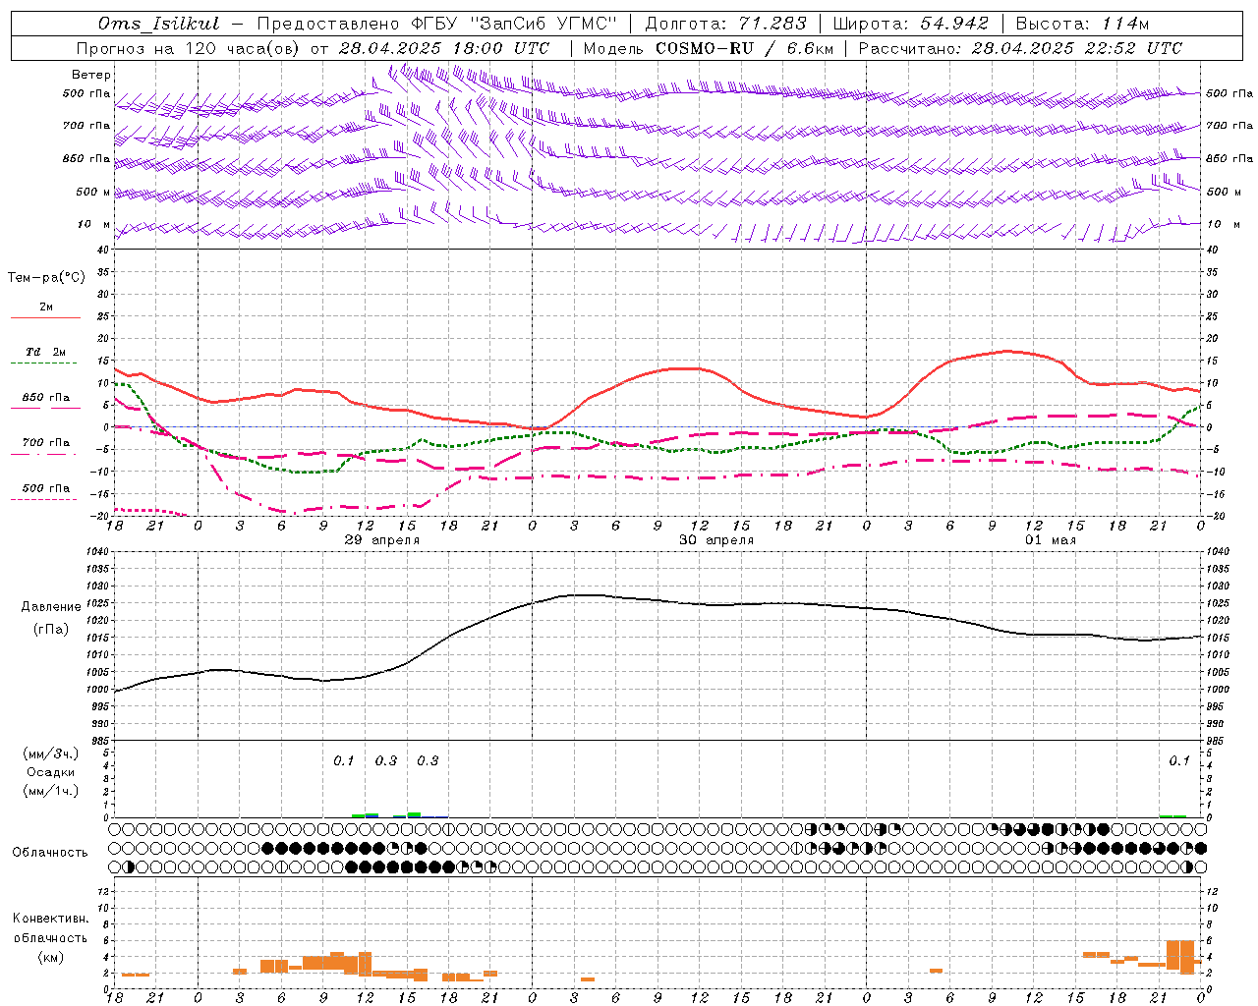Click the dashed line sample under Td 2м

[45, 363]
